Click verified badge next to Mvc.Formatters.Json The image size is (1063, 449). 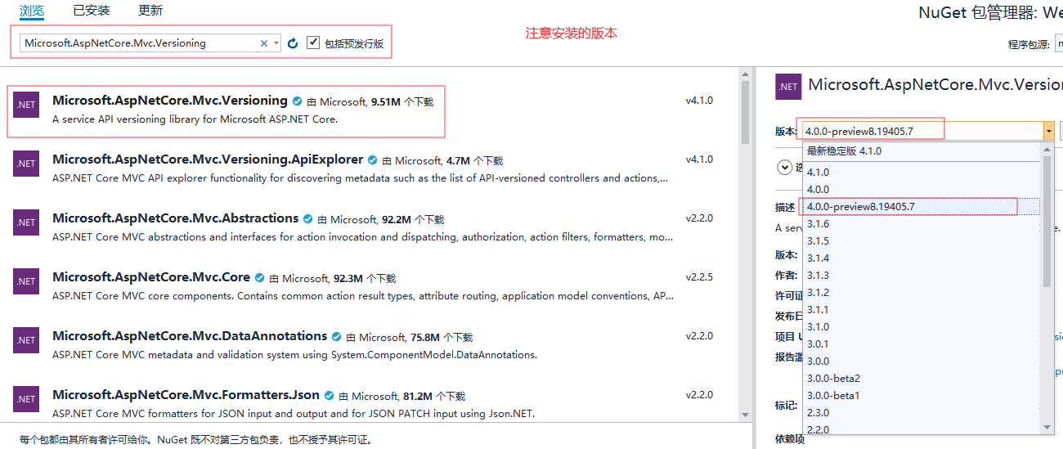click(330, 396)
